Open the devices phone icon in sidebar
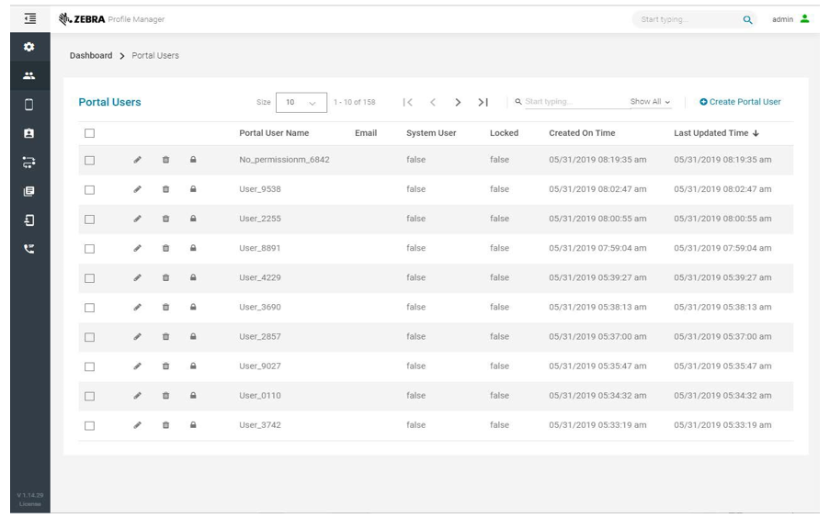The width and height of the screenshot is (830, 518). coord(29,105)
